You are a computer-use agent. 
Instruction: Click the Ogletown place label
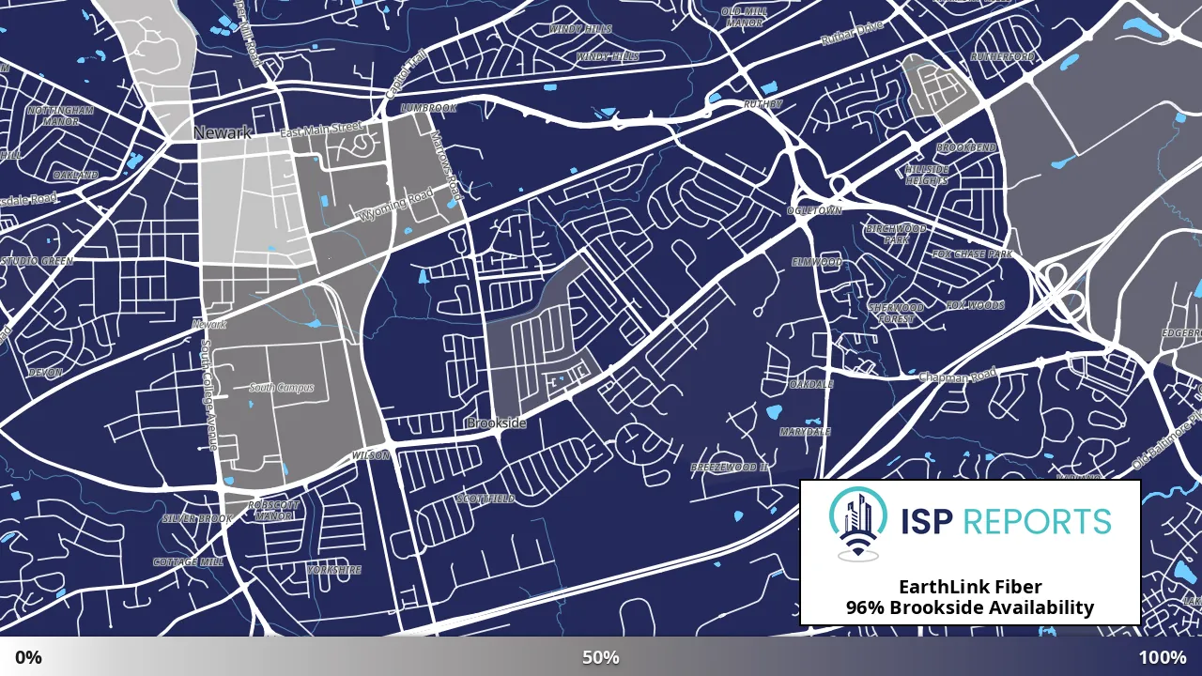(x=814, y=210)
